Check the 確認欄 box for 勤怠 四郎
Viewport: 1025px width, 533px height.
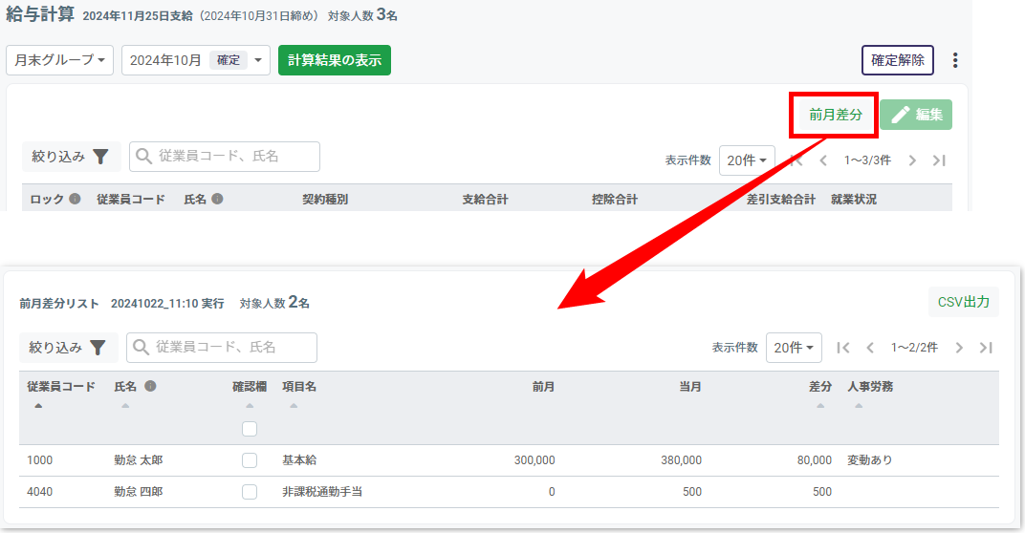pos(250,492)
